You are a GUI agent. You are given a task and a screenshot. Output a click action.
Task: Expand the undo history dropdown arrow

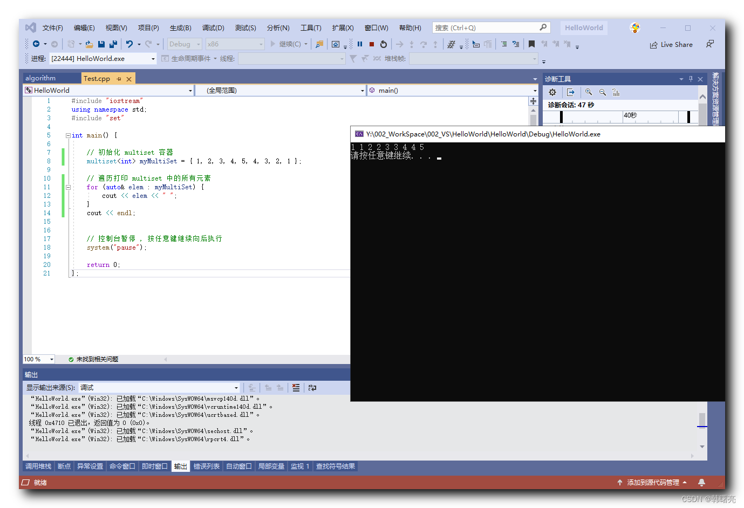139,44
